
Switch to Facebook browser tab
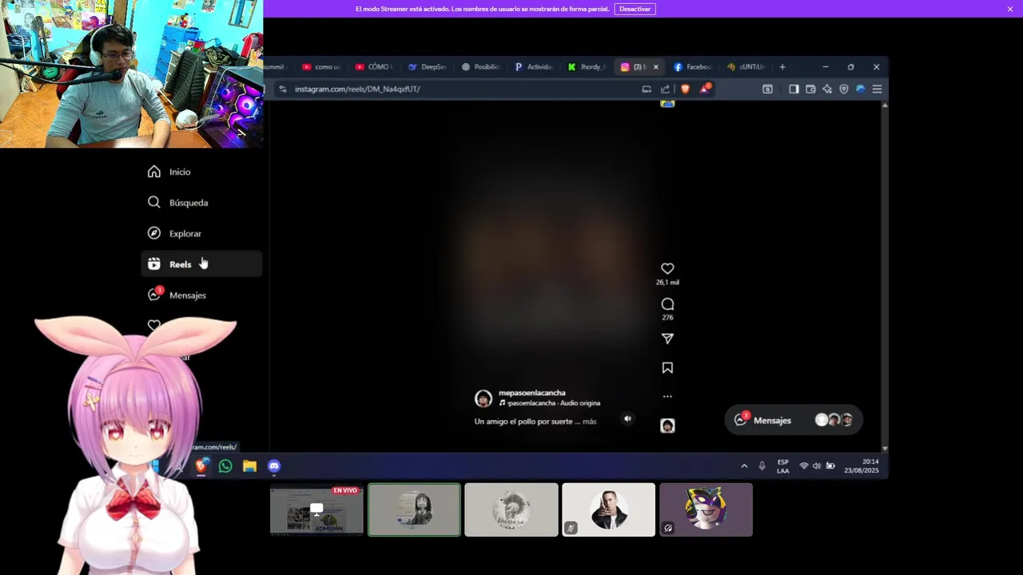(x=692, y=67)
